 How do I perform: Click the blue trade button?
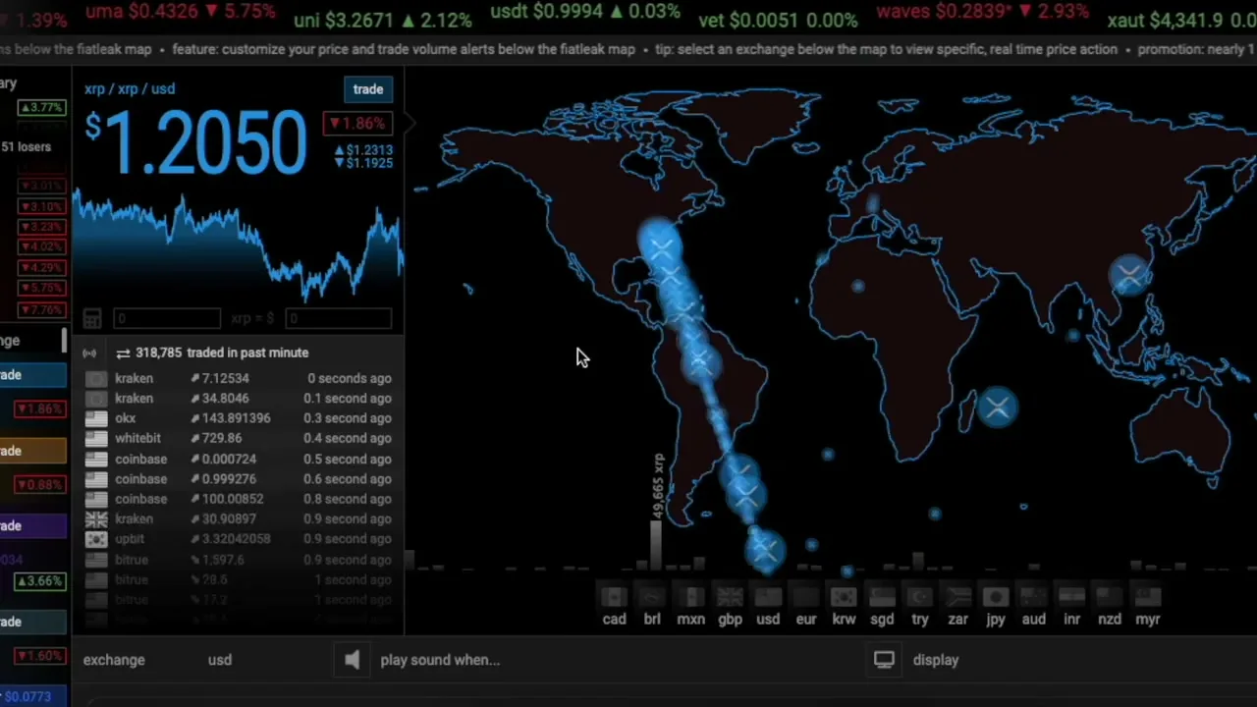point(368,89)
